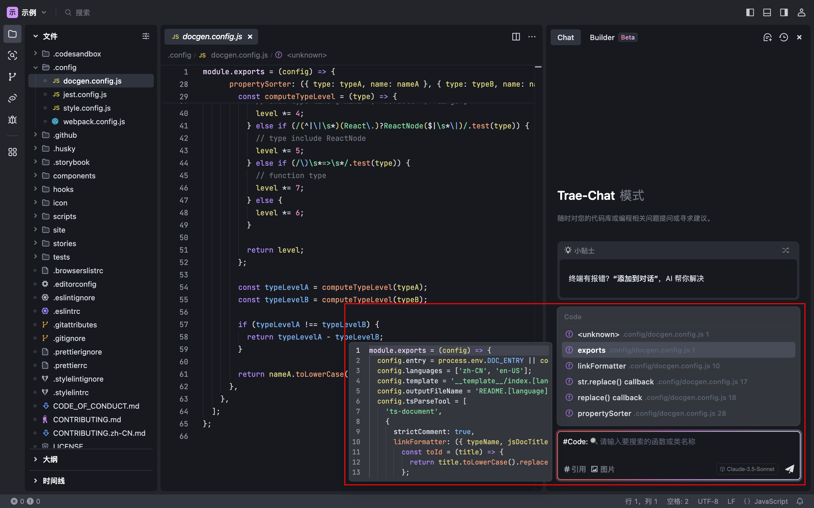
Task: Pick replace() callback line 18 suggestion
Action: coord(678,397)
